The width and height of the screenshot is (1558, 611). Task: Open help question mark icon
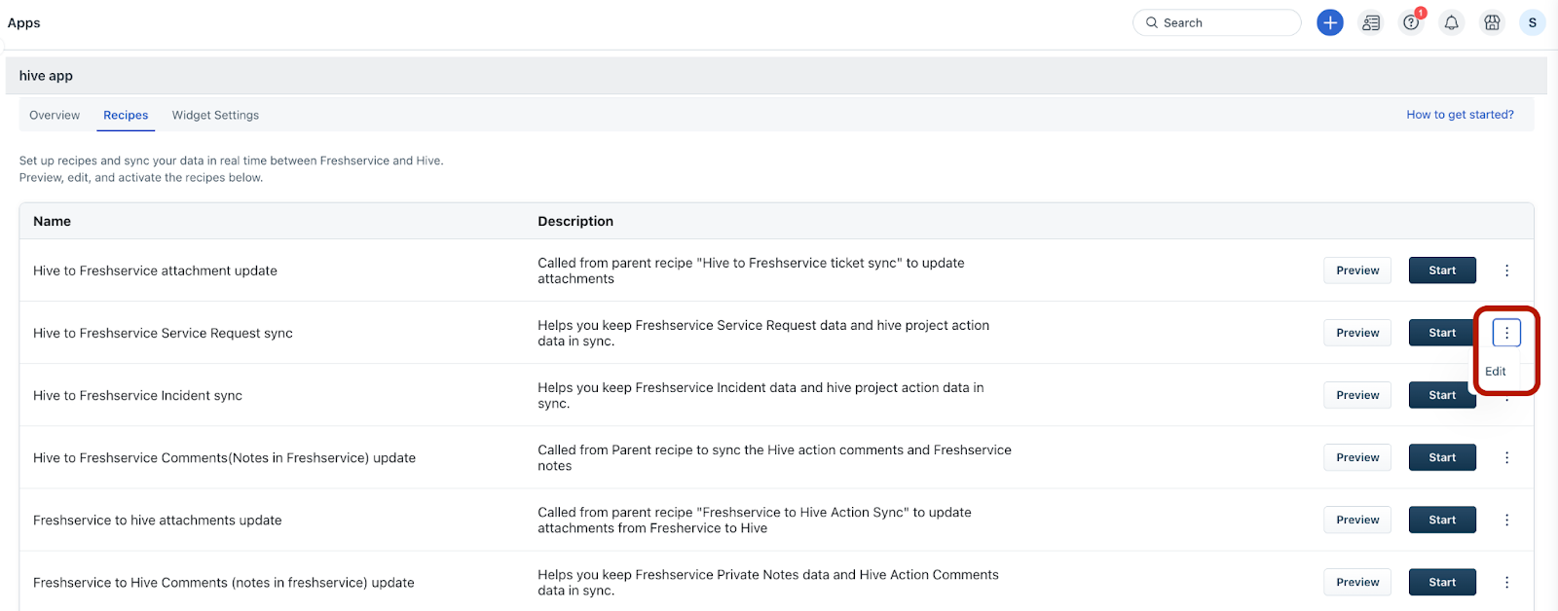click(1411, 22)
